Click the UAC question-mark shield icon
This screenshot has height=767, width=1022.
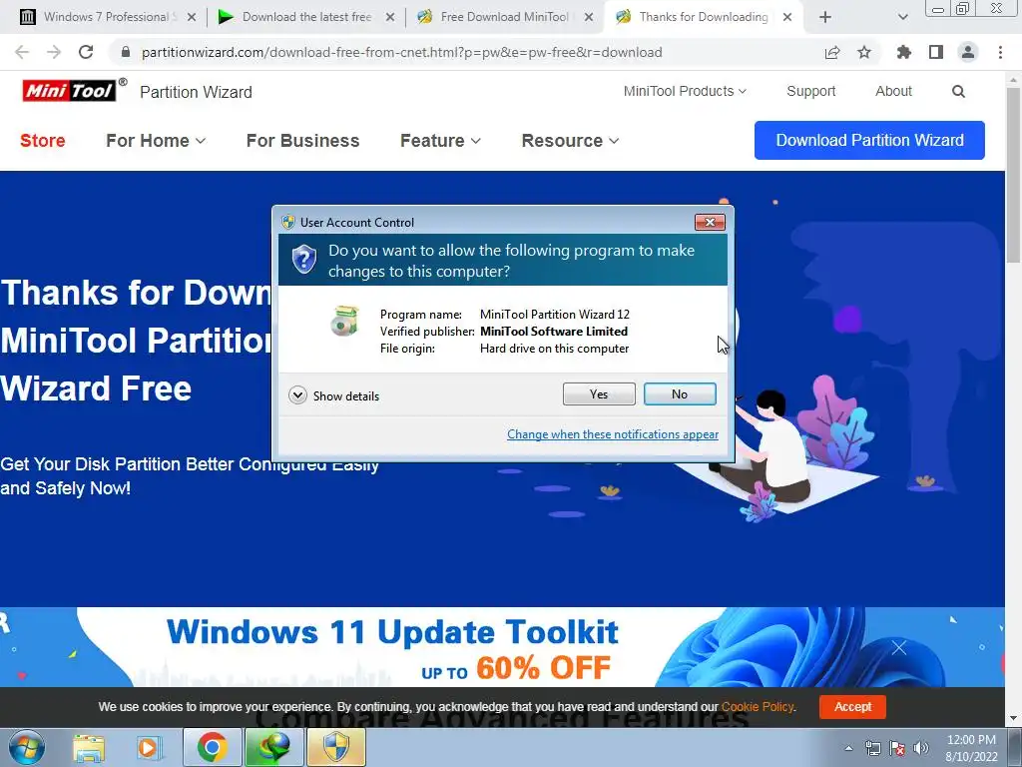point(303,260)
